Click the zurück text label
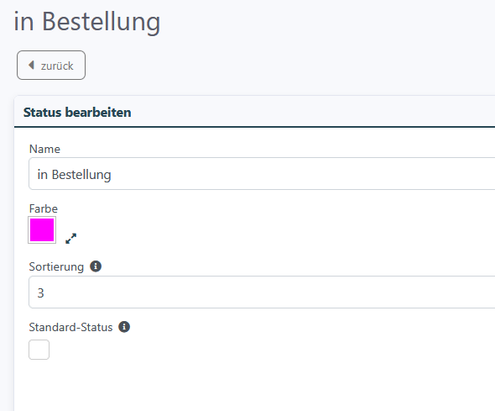Viewport: 495px width, 411px height. coord(57,66)
